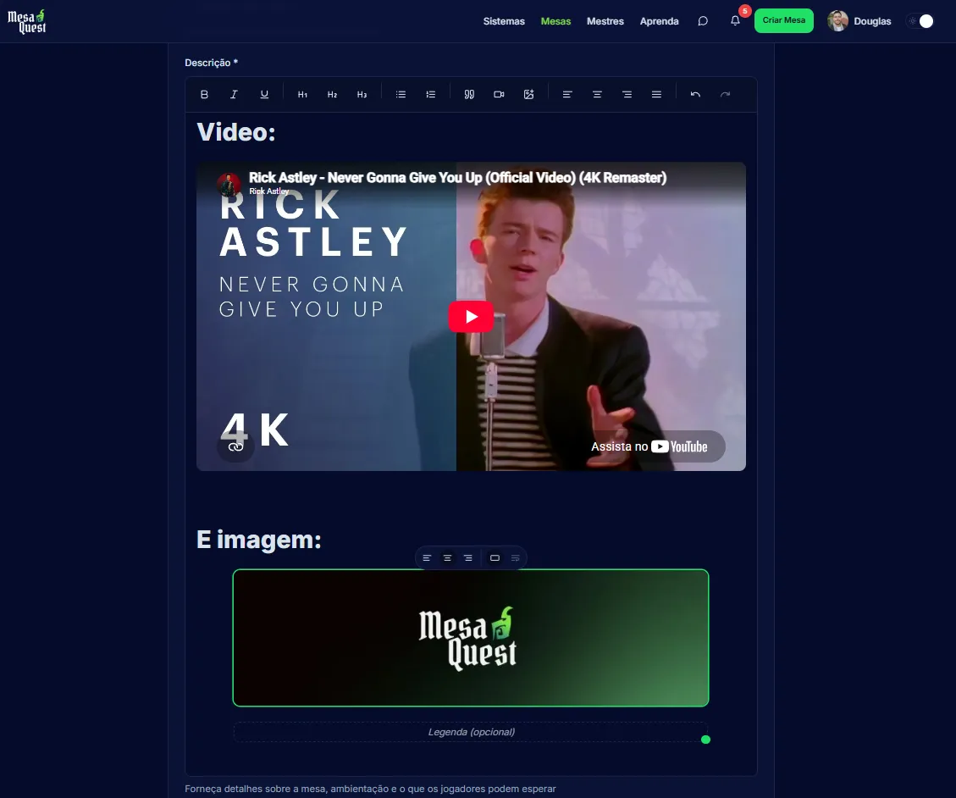Viewport: 956px width, 798px height.
Task: Apply underline formatting
Action: point(264,95)
